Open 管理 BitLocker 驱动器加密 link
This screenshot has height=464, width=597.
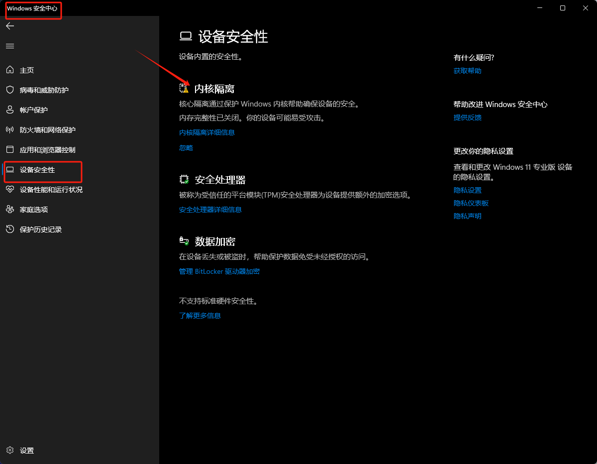(219, 271)
